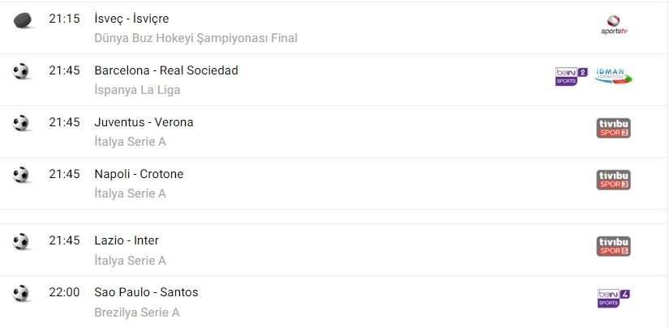669x327 pixels.
Task: Click the beIN Sports 4 channel logo
Action: coord(613,298)
